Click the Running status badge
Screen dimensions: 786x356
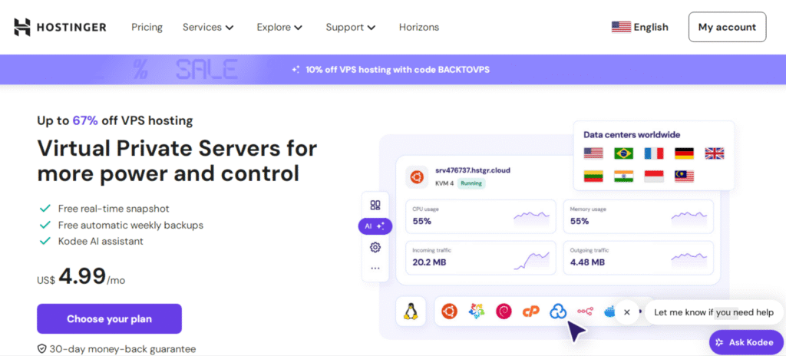471,183
